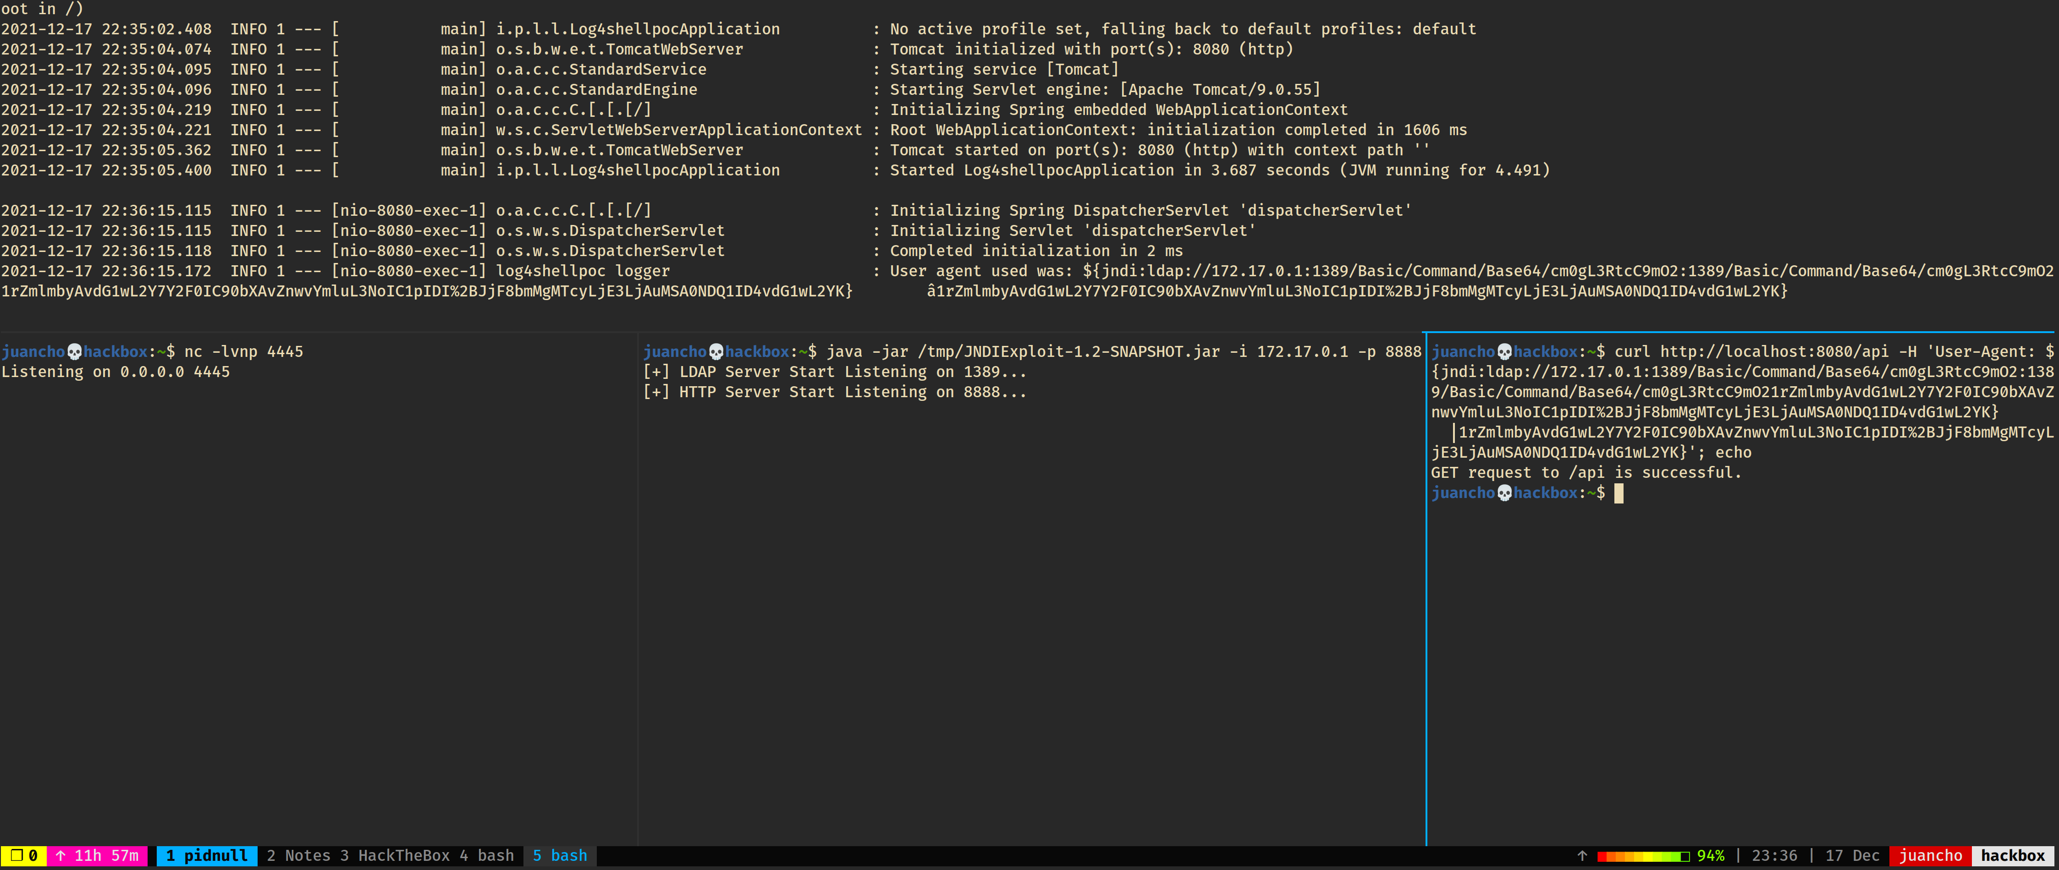This screenshot has height=870, width=2059.
Task: Click the terminal cursor block in right pane
Action: coord(1619,494)
